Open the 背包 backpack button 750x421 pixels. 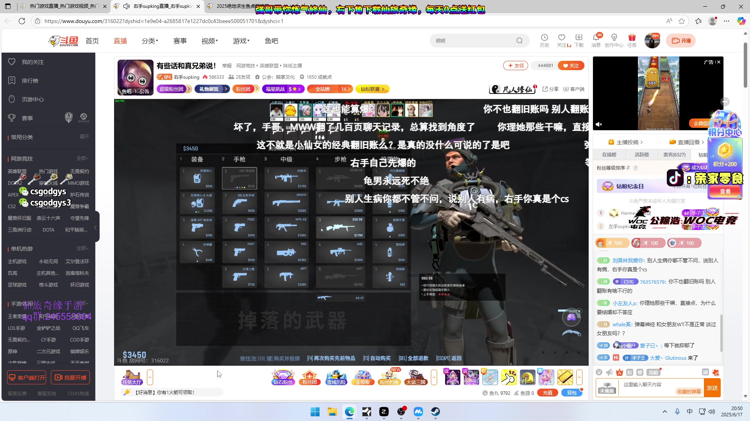(572, 393)
